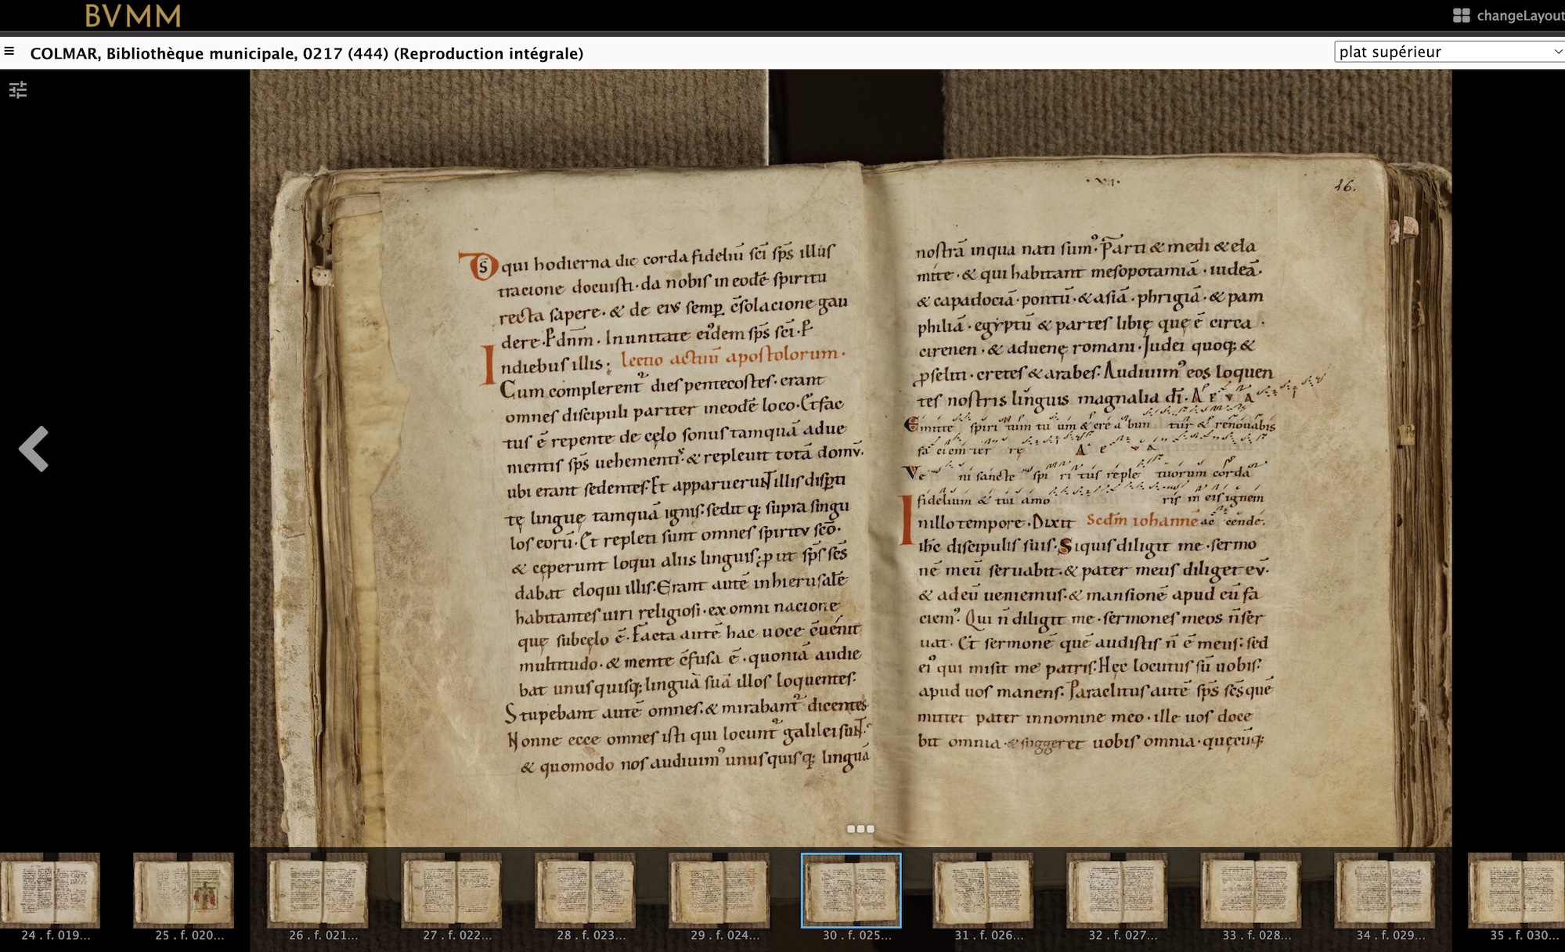
Task: Click the manuscript page image
Action: tap(851, 458)
